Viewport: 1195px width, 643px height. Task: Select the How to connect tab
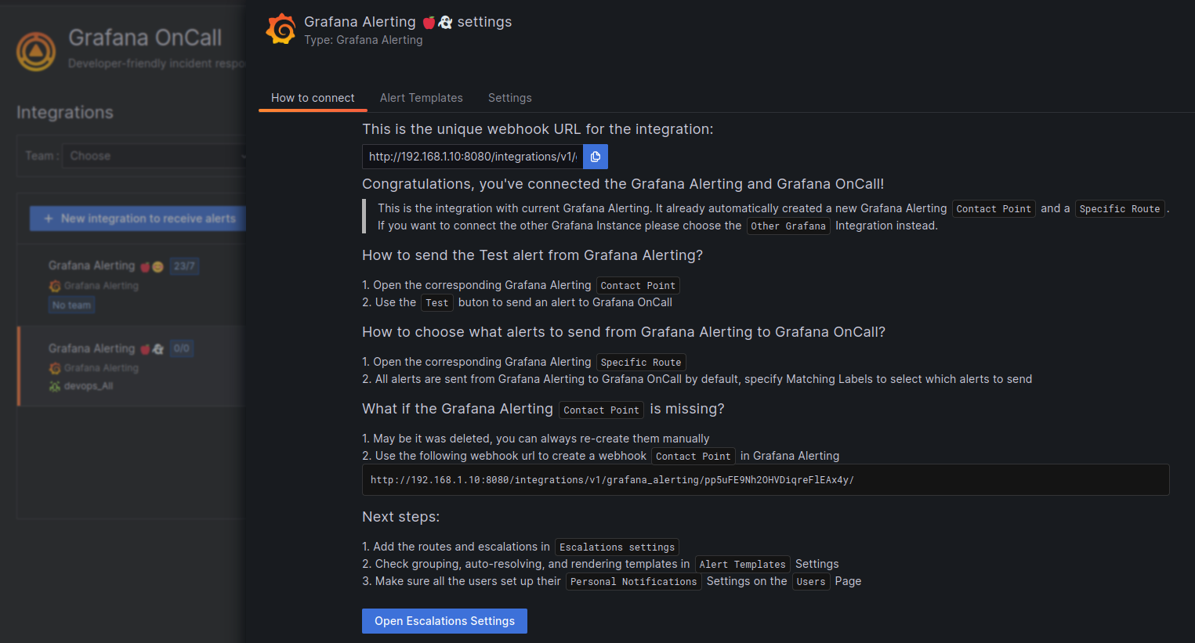pos(313,98)
